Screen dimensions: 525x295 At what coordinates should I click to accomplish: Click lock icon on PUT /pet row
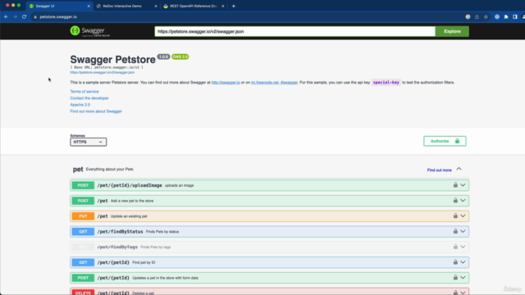(x=455, y=216)
